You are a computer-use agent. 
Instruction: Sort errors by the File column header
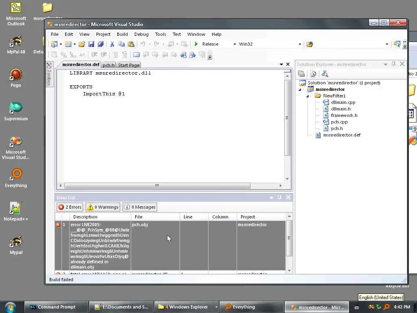155,217
